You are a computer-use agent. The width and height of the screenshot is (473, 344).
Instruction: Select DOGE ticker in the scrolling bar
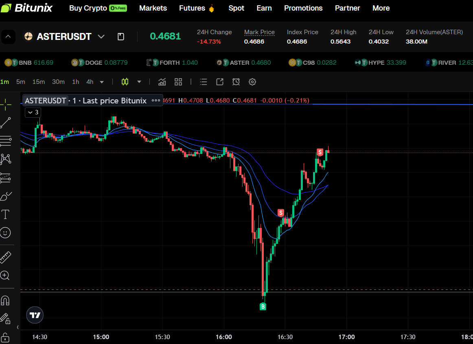pyautogui.click(x=99, y=63)
